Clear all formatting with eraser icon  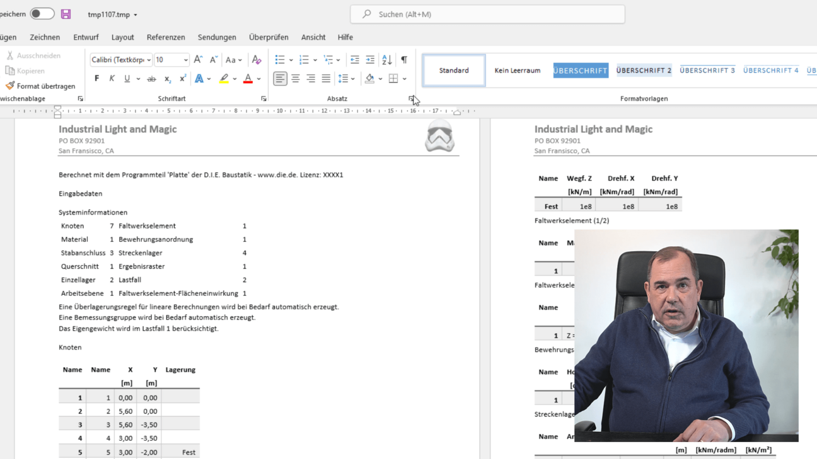tap(257, 60)
